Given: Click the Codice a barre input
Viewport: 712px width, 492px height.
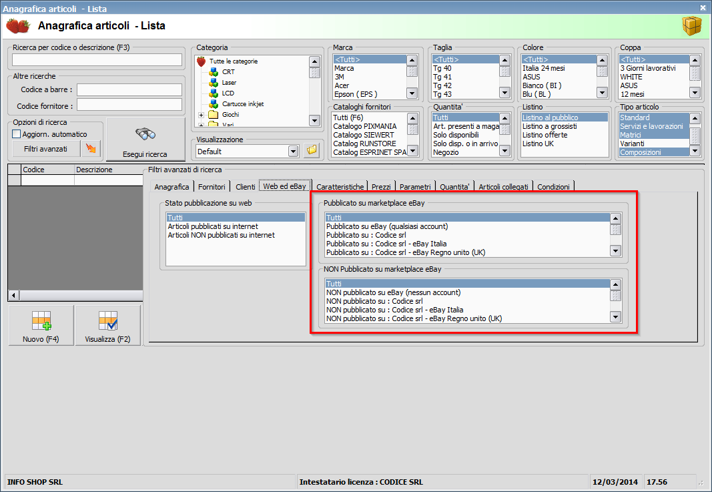Looking at the screenshot, I should pyautogui.click(x=129, y=89).
